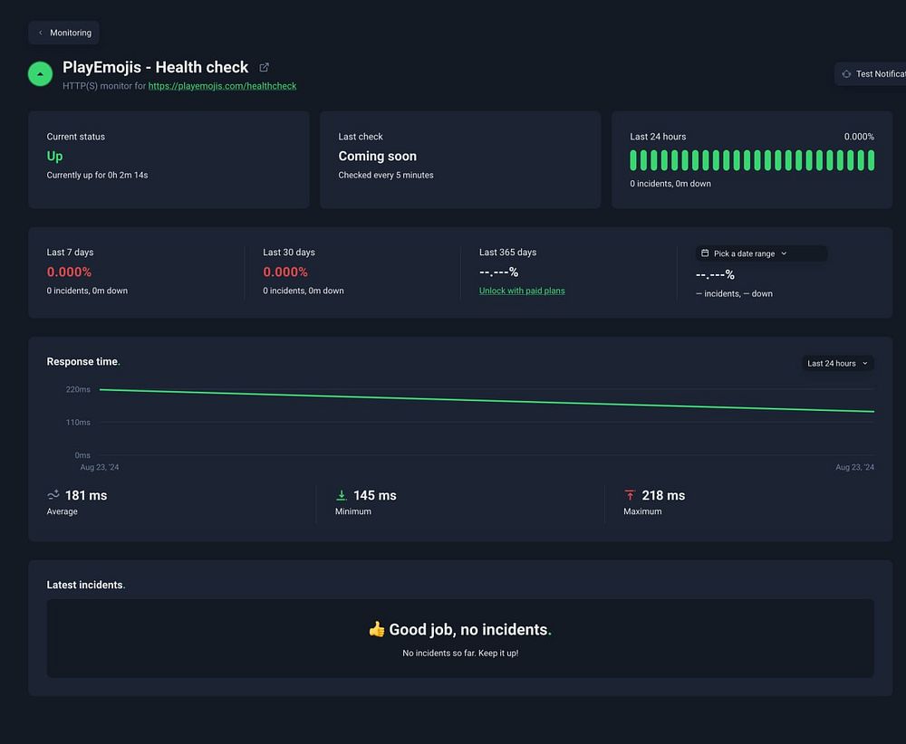Image resolution: width=906 pixels, height=744 pixels.
Task: Click the green up-status circle icon
Action: (x=41, y=74)
